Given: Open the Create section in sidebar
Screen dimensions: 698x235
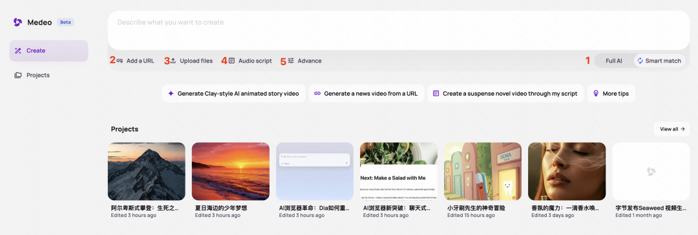Looking at the screenshot, I should click(48, 51).
